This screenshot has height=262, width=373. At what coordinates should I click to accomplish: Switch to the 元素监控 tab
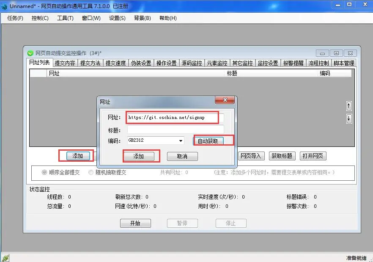[x=217, y=63]
